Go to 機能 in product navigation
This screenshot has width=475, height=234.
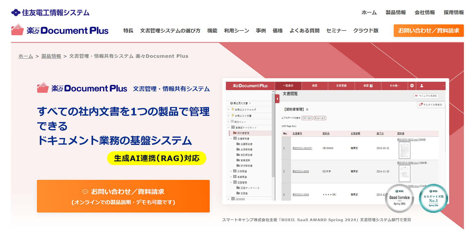(x=212, y=31)
